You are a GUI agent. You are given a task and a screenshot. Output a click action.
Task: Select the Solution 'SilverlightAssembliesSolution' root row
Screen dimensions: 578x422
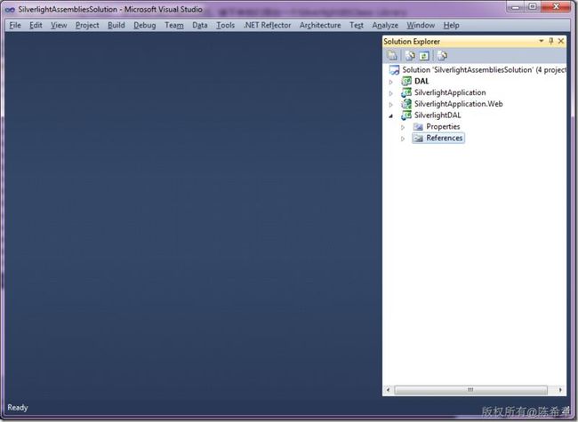coord(478,69)
